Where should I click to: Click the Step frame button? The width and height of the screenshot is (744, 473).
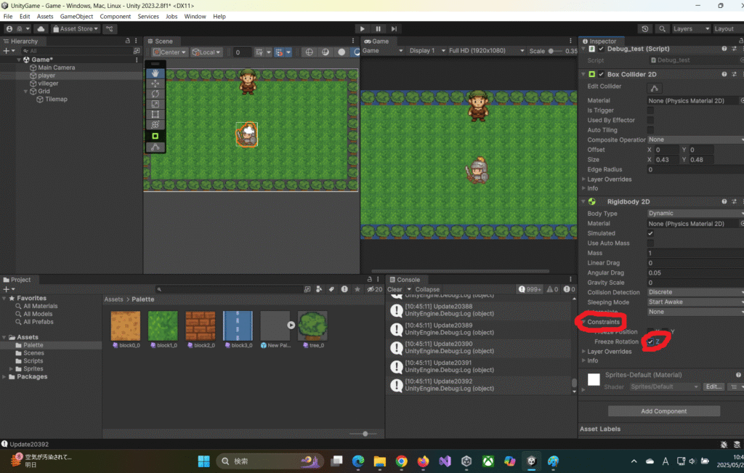click(x=394, y=29)
